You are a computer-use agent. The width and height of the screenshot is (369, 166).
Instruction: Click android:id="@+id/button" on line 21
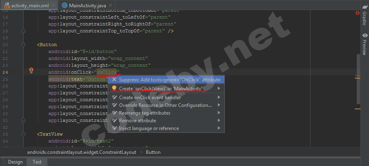click(x=82, y=51)
